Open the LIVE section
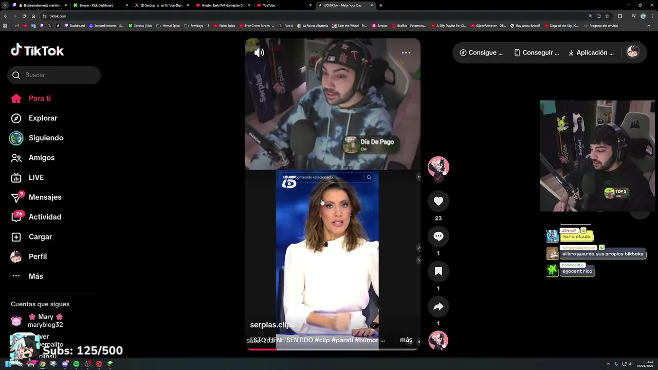 27,177
